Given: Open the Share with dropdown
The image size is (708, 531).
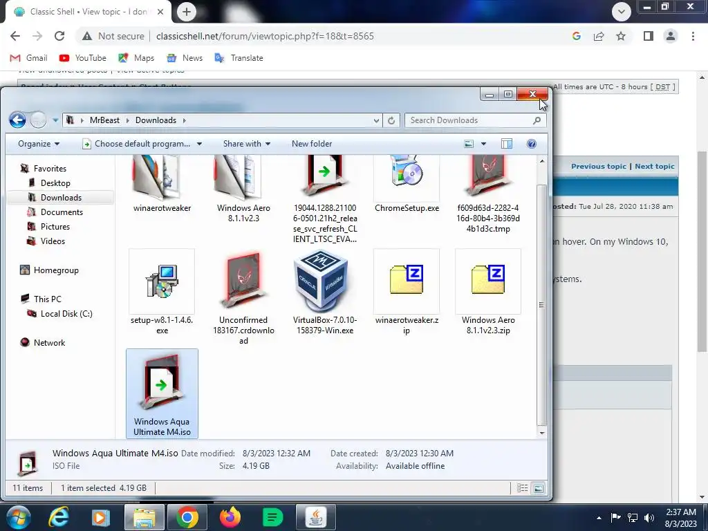Looking at the screenshot, I should 247,144.
